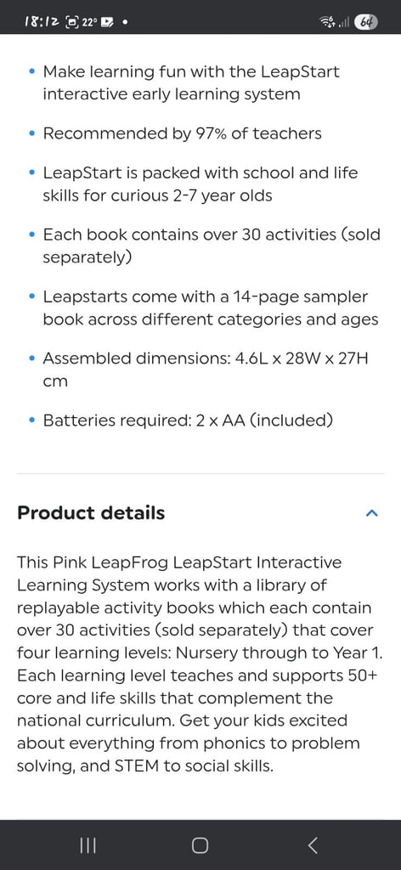Select the 'Recommended by 97% of teachers' bullet
This screenshot has width=401, height=870.
pyautogui.click(x=183, y=133)
